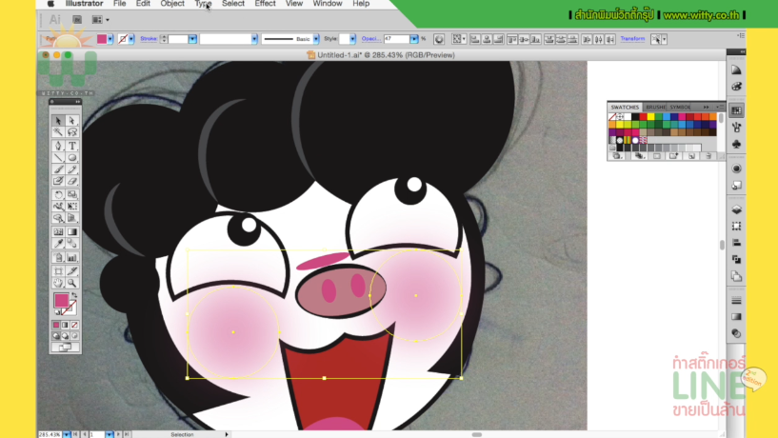
Task: Click the Transform link
Action: (632, 39)
